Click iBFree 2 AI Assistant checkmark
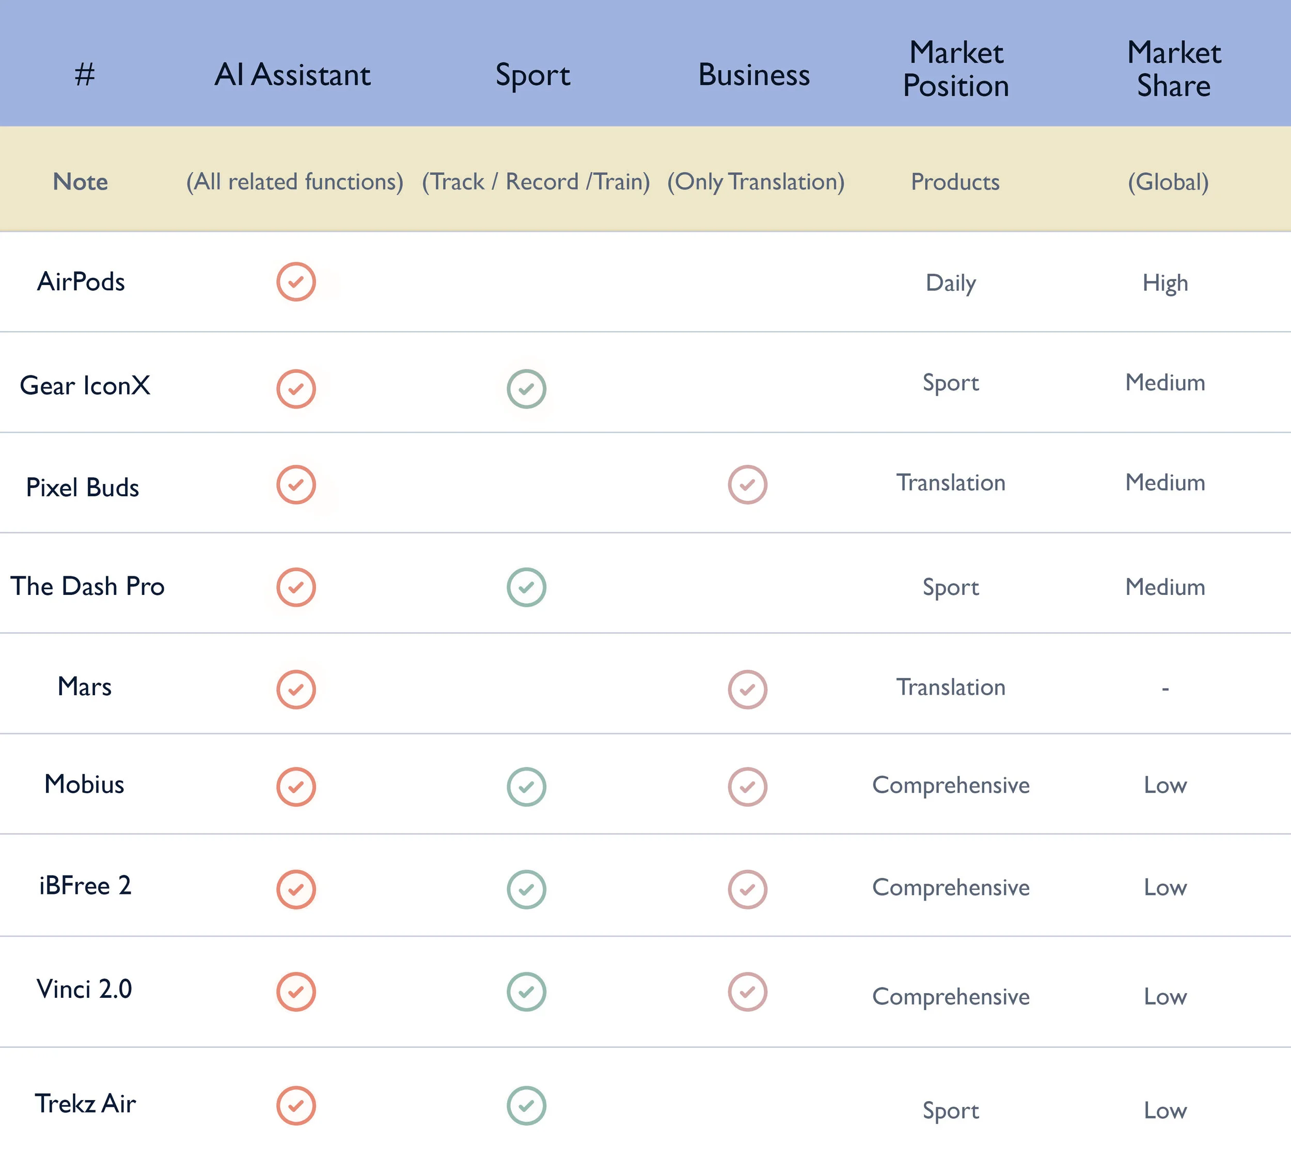This screenshot has height=1162, width=1291. click(295, 889)
